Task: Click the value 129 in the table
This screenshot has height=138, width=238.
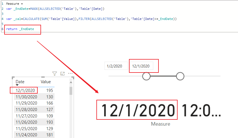Action: pos(50,128)
